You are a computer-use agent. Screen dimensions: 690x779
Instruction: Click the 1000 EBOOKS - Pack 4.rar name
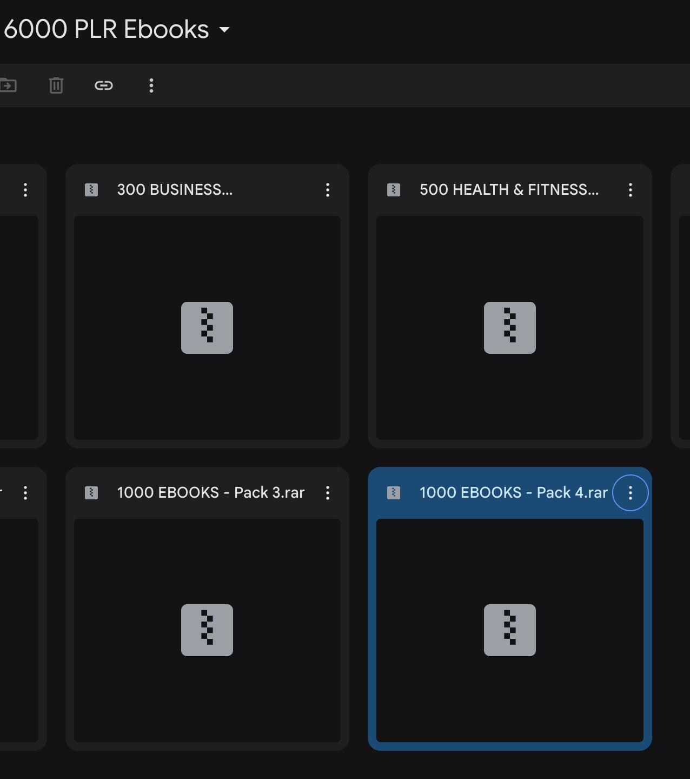[514, 493]
